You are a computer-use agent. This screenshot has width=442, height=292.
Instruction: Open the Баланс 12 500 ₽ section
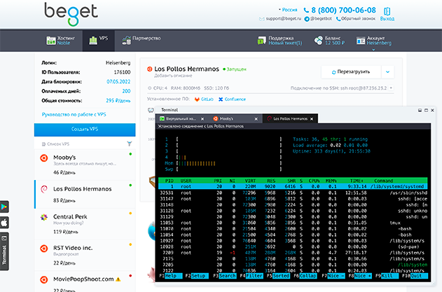click(329, 41)
